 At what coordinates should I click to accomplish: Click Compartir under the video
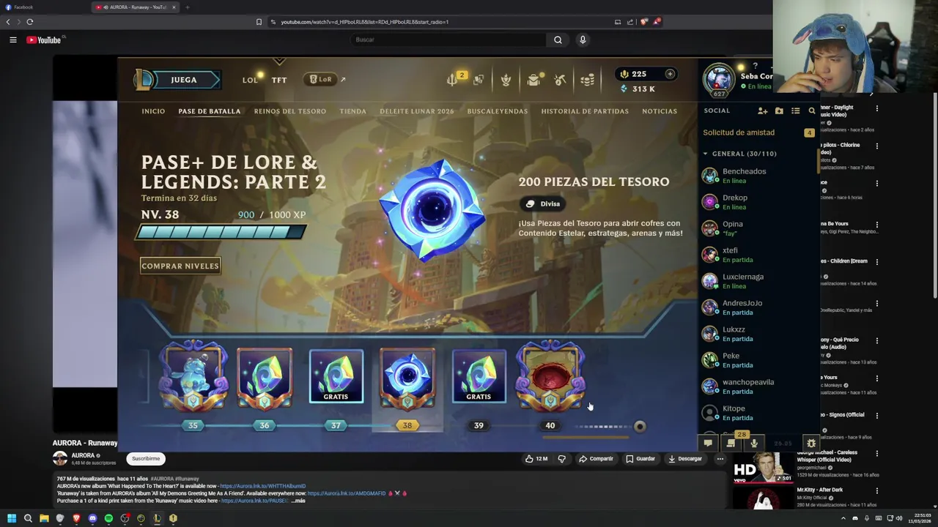(x=596, y=459)
